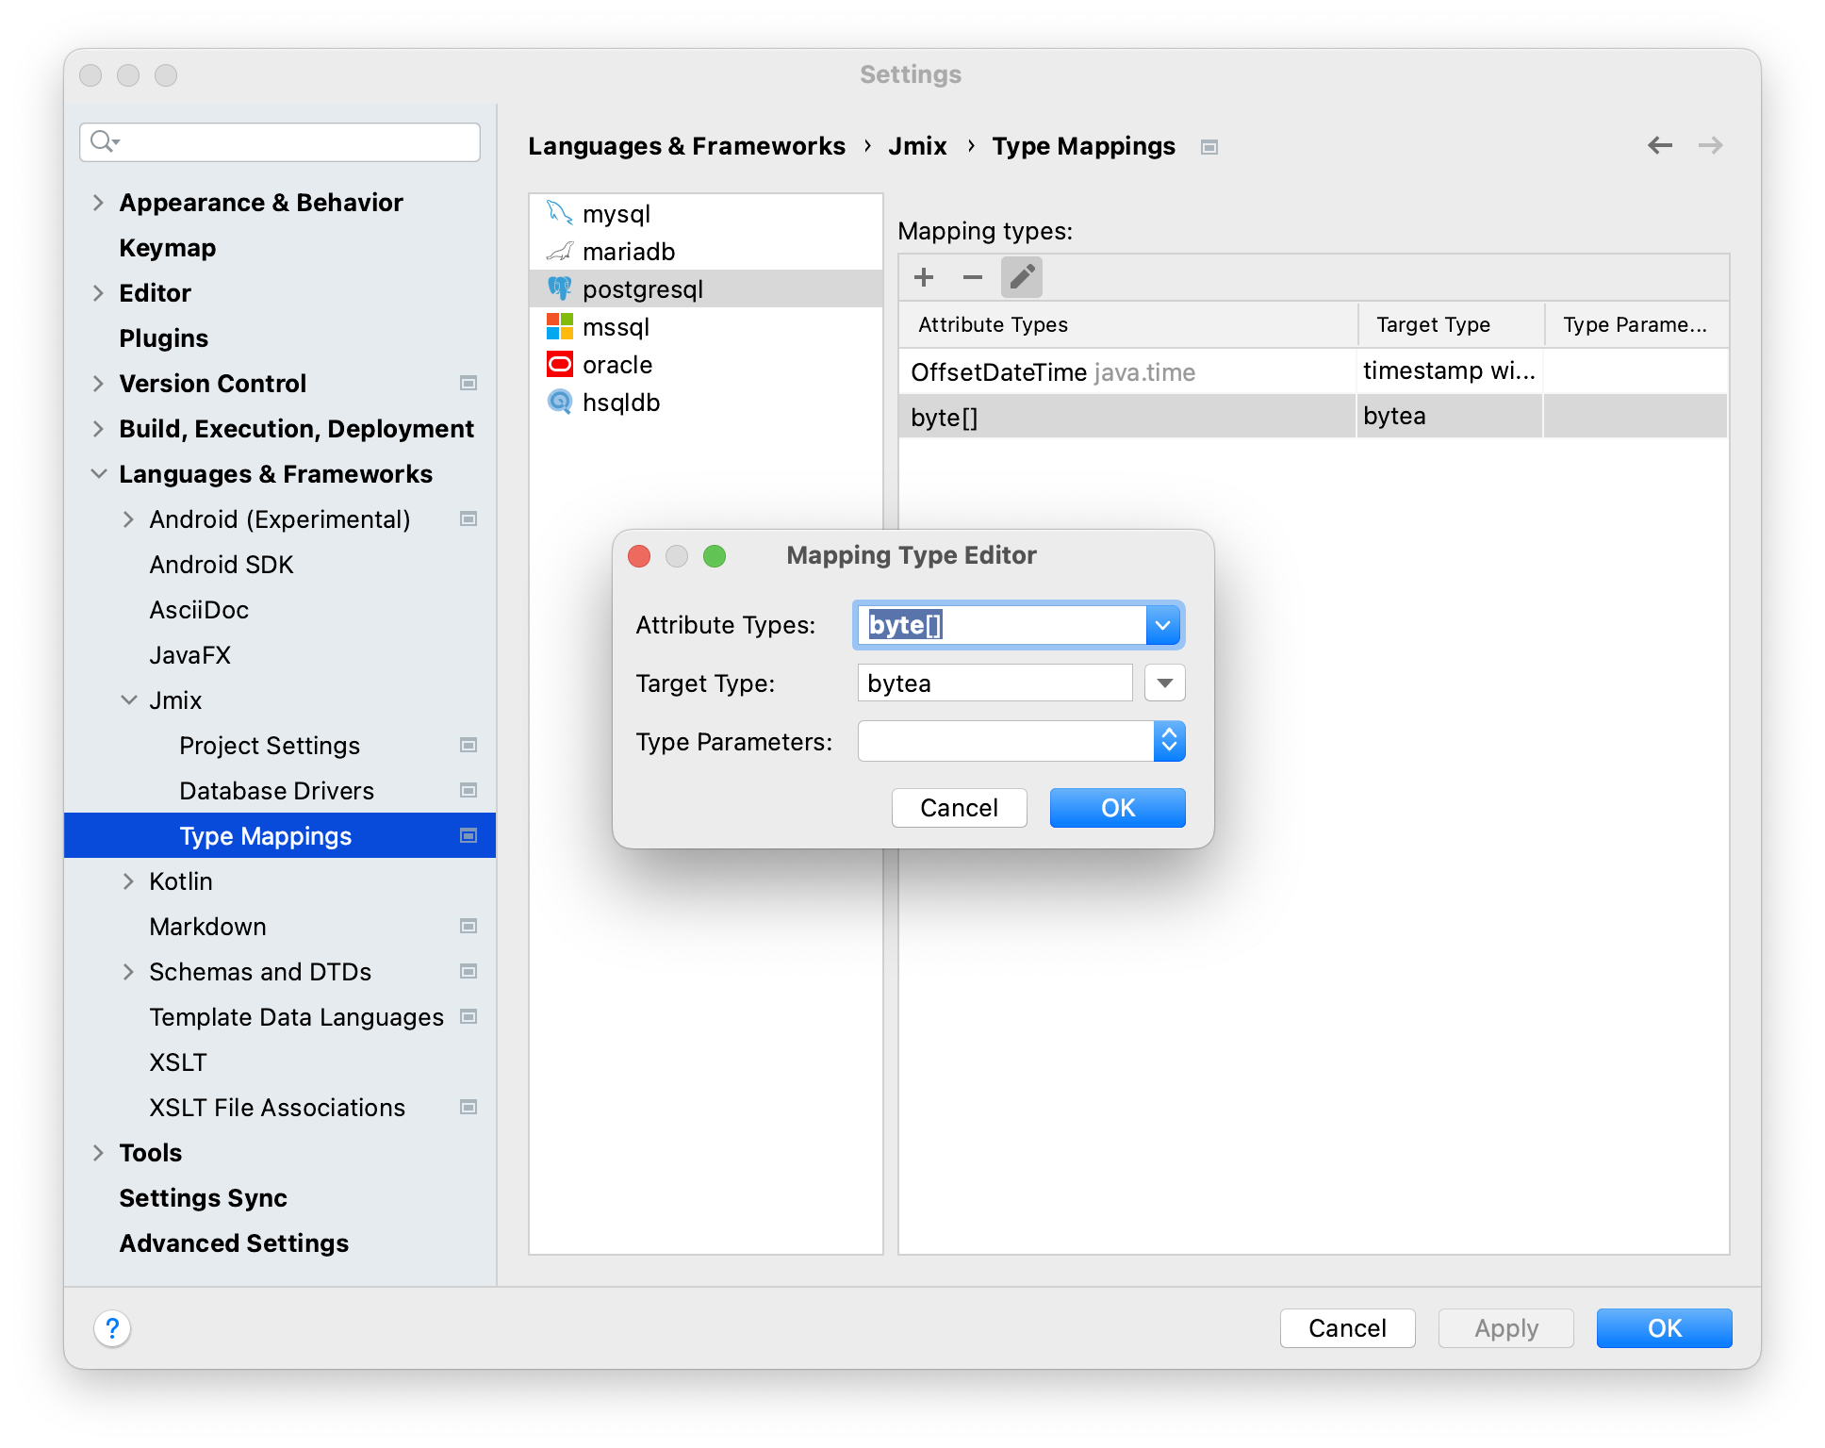Click project icon next to Android (Experimental)
The image size is (1825, 1448).
click(469, 519)
